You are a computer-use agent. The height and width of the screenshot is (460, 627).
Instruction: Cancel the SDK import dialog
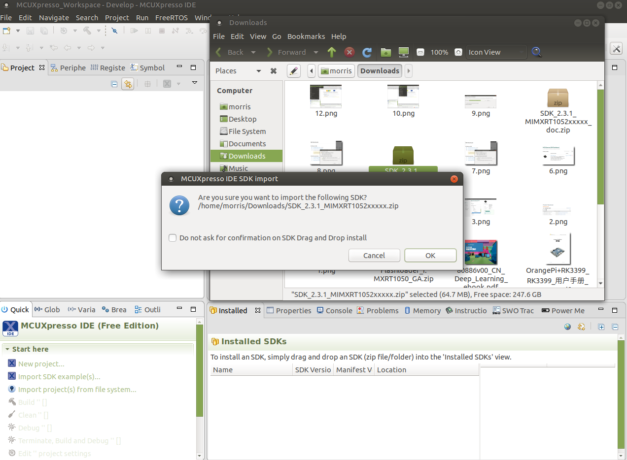(x=374, y=256)
